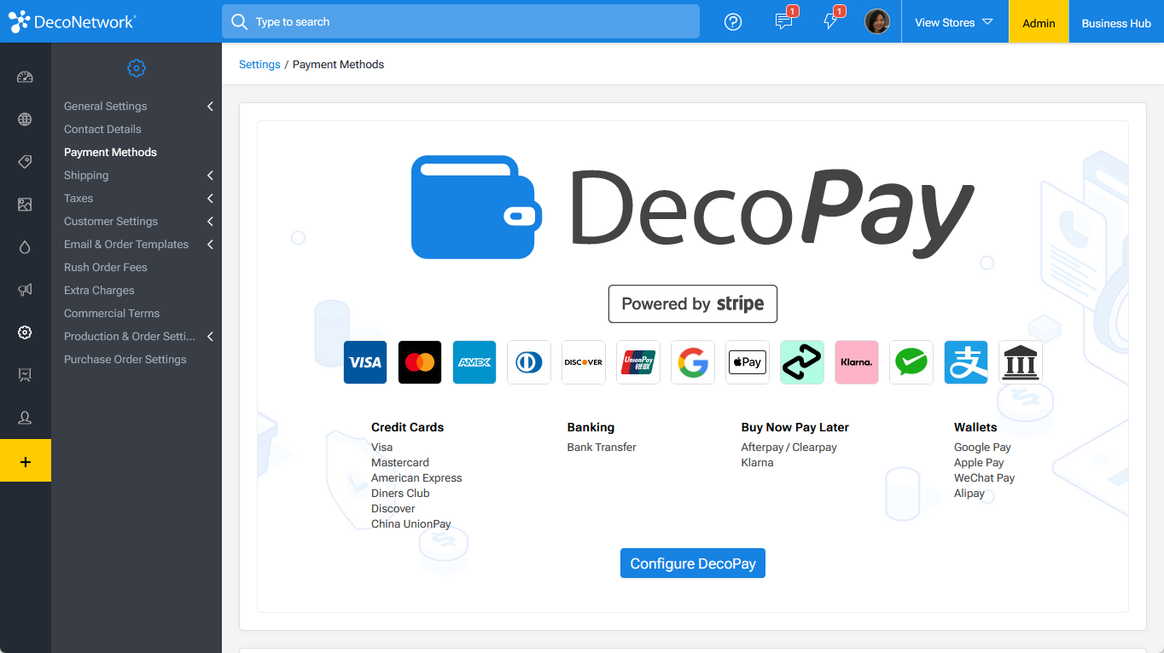Open the user profile avatar
This screenshot has height=653, width=1164.
pyautogui.click(x=877, y=21)
